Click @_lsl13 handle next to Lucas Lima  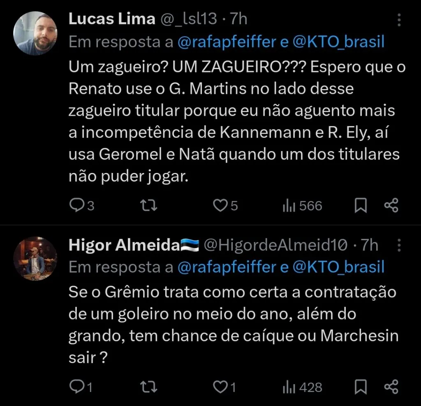190,19
